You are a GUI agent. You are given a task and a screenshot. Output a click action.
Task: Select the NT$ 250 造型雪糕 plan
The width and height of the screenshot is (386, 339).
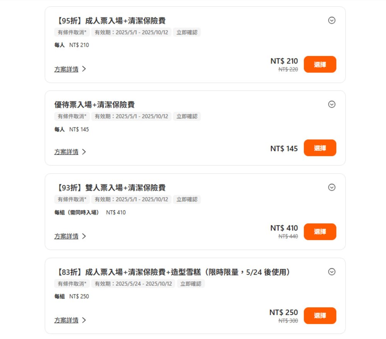tap(320, 315)
